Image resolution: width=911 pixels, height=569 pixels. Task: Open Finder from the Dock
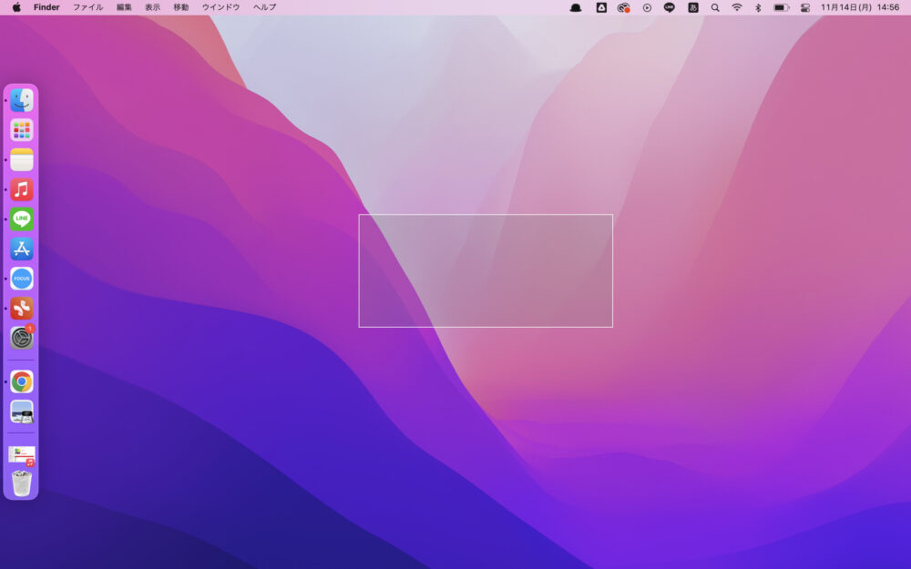[x=22, y=100]
